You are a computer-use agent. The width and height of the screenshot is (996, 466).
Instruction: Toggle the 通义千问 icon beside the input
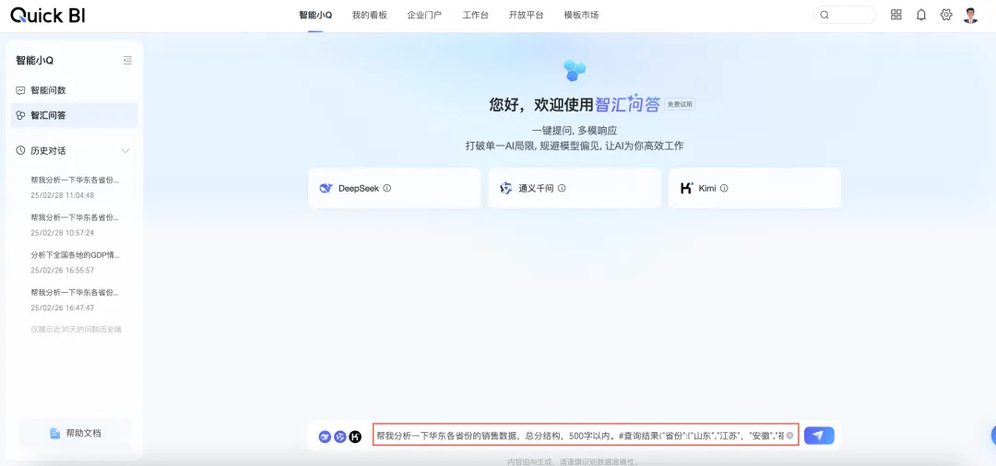[x=339, y=437]
